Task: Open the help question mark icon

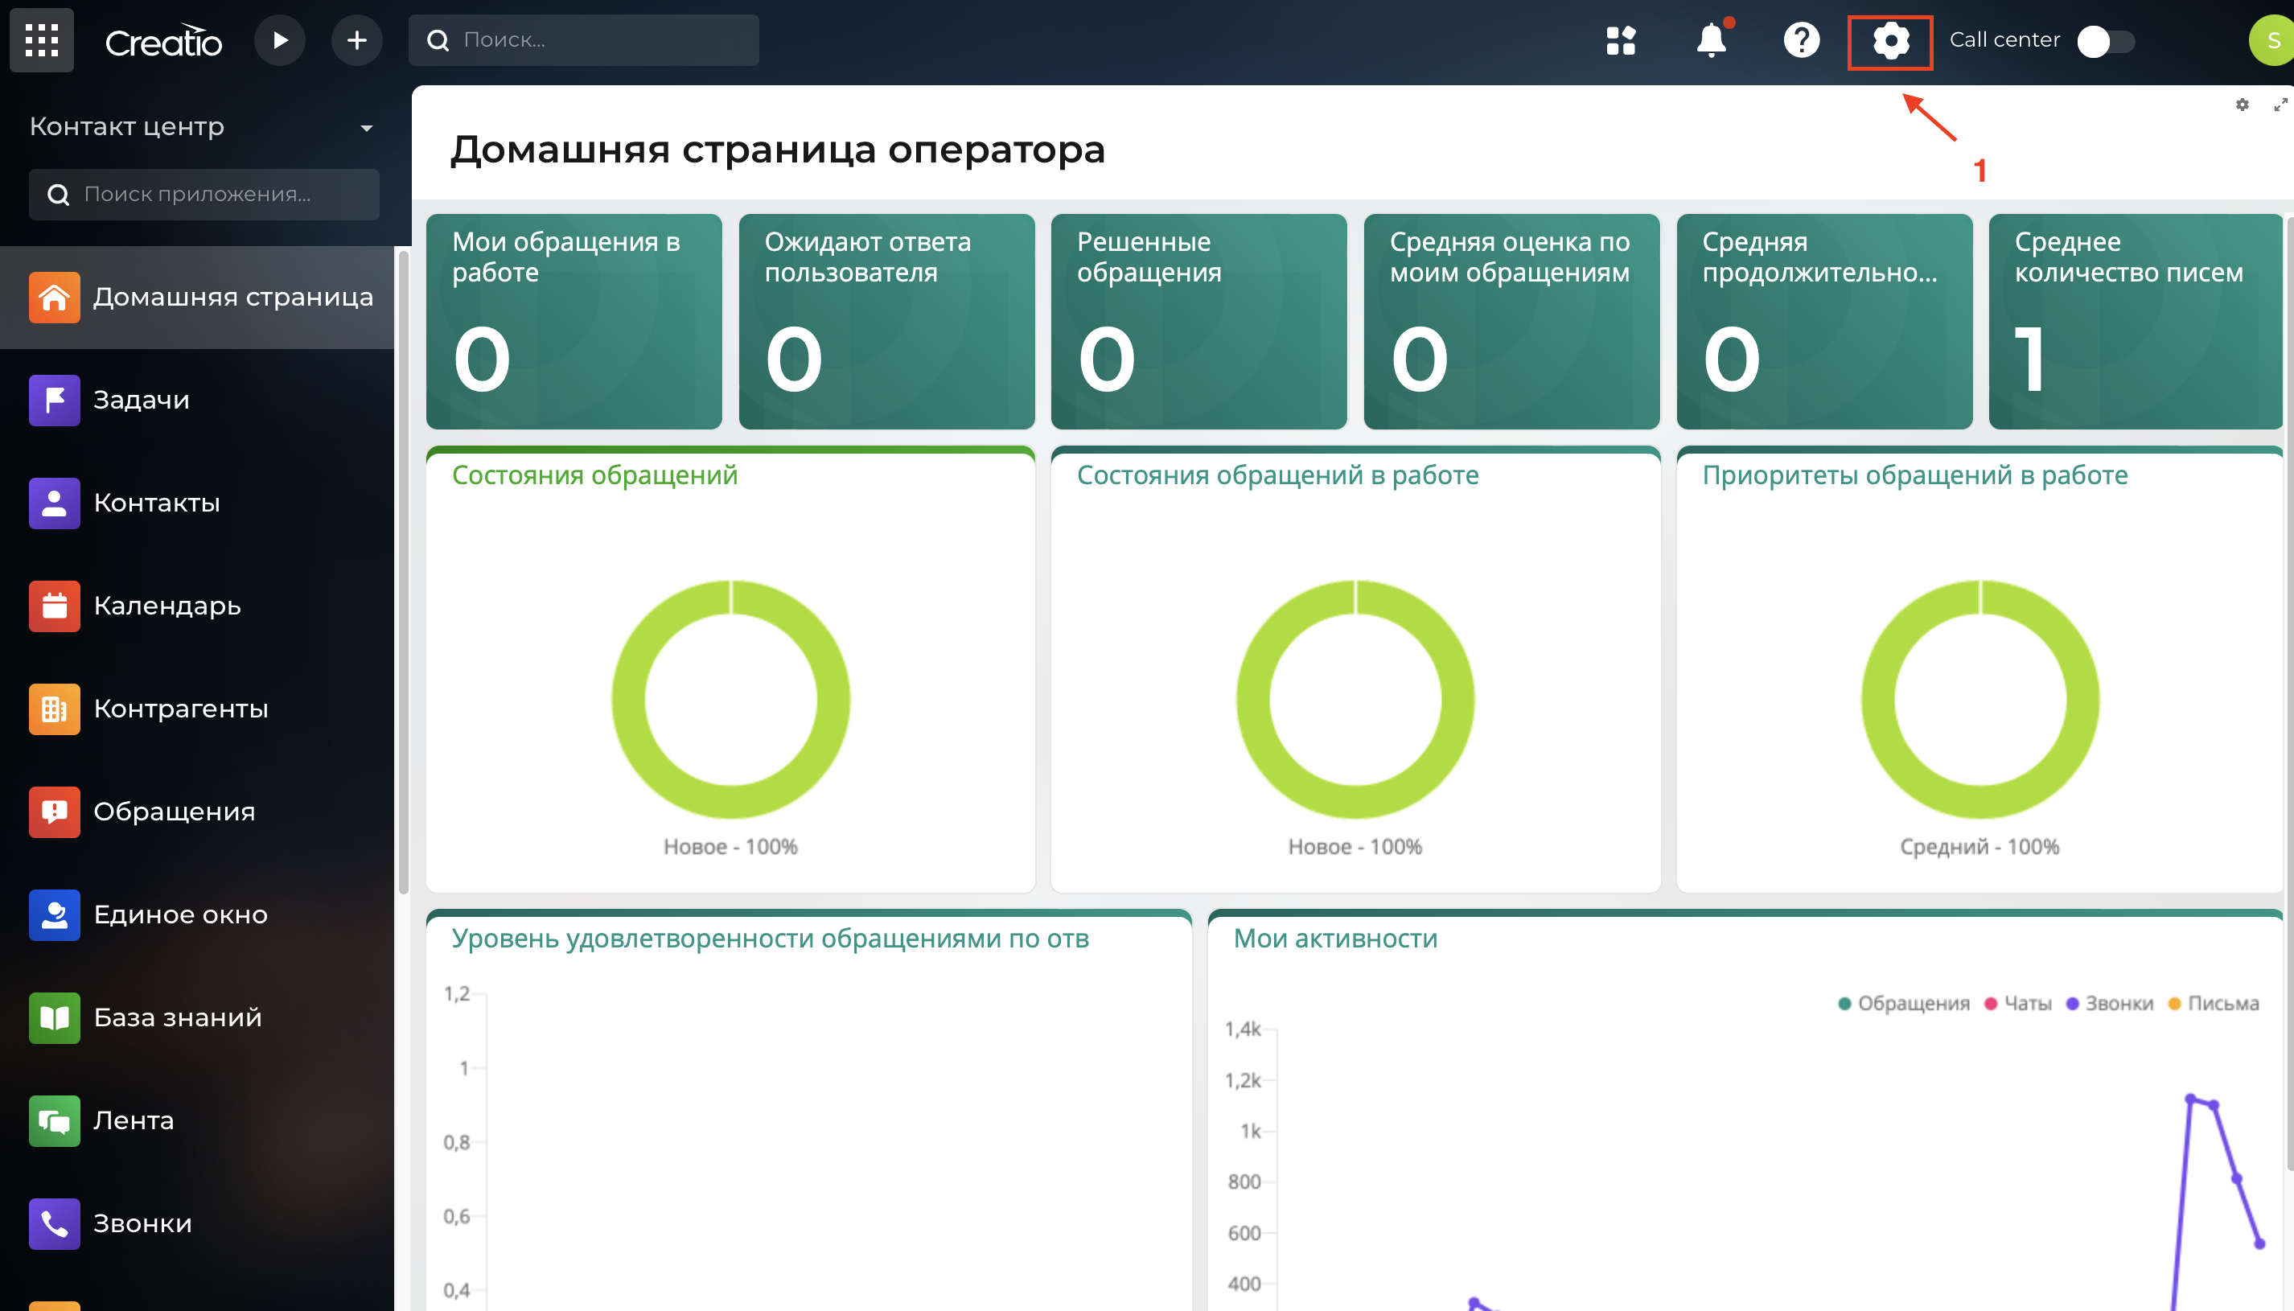Action: 1802,40
